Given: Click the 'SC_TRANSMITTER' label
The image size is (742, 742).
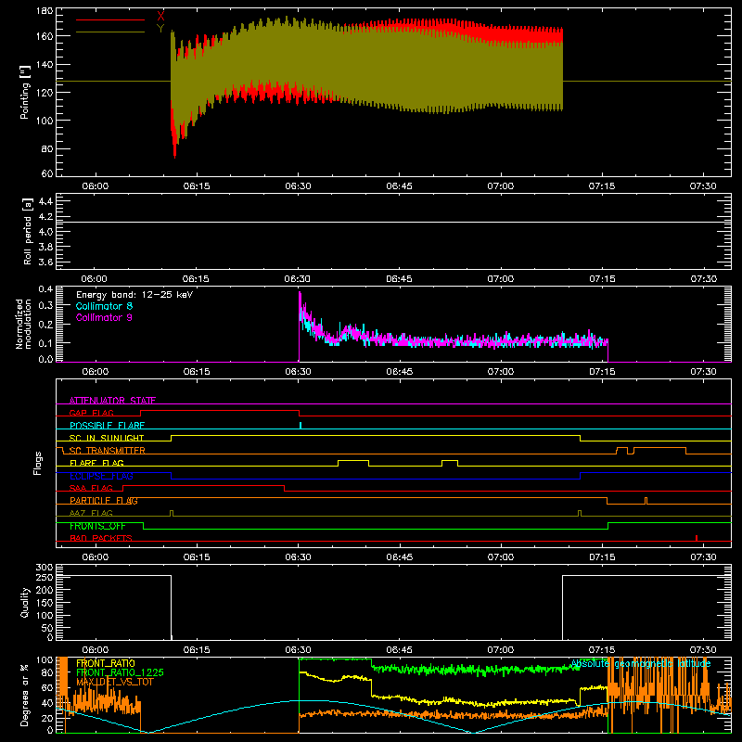Looking at the screenshot, I should 108,451.
